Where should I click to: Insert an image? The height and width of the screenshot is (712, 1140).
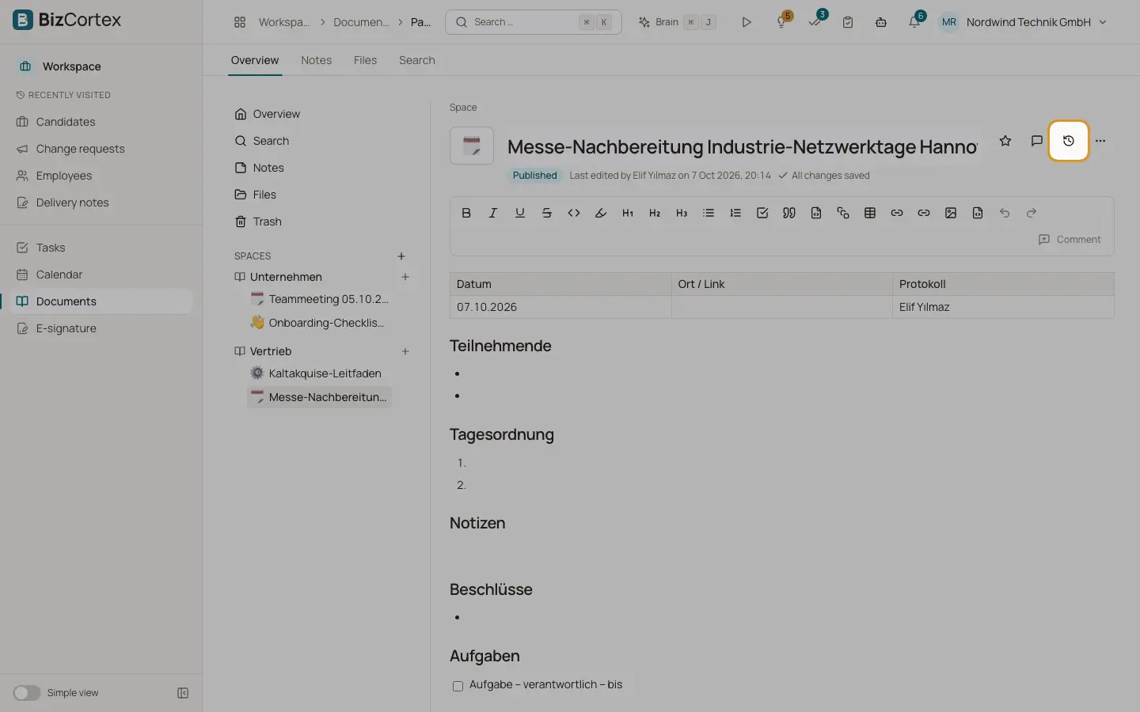pyautogui.click(x=951, y=213)
